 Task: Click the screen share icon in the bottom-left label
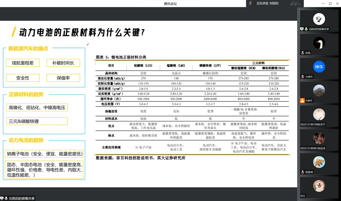[2, 199]
